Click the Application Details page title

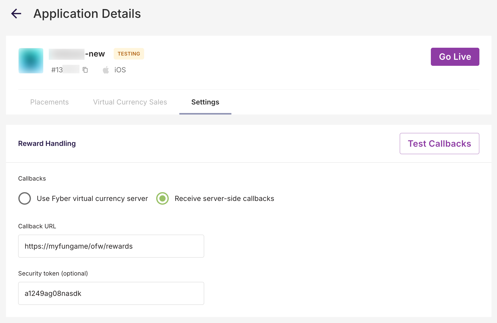tap(87, 14)
